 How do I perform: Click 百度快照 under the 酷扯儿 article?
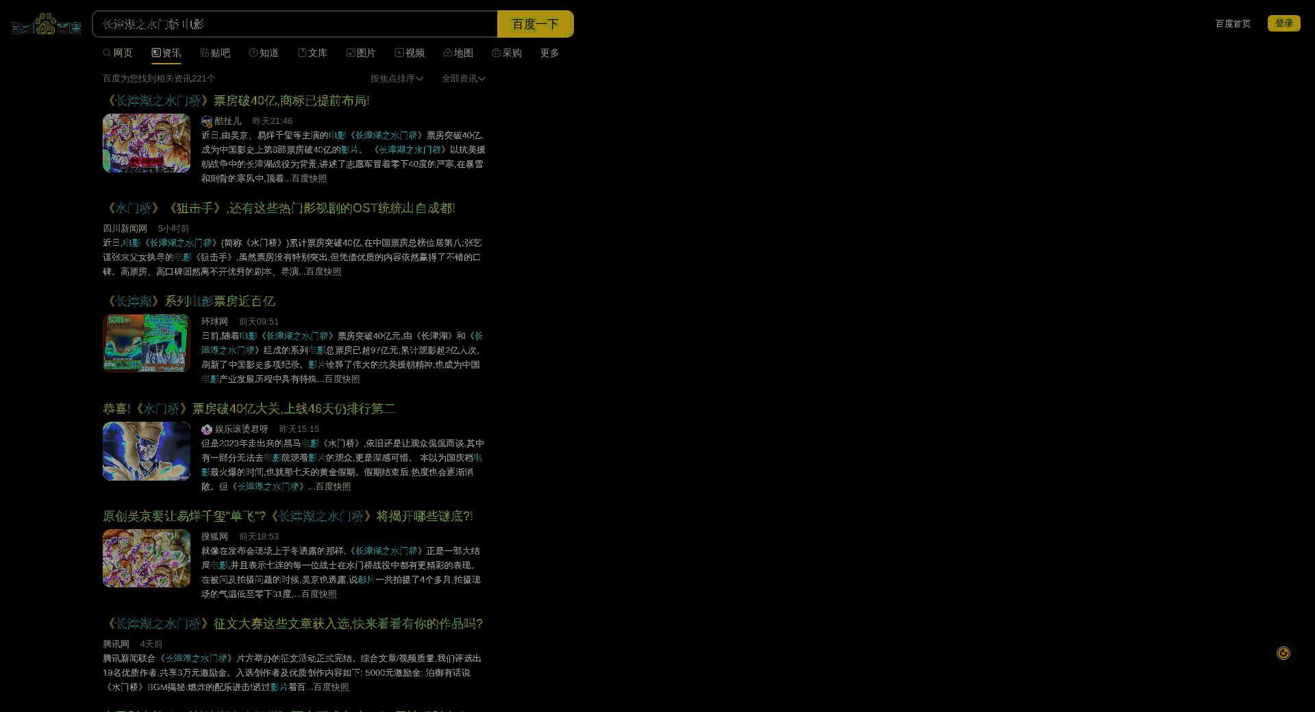309,179
